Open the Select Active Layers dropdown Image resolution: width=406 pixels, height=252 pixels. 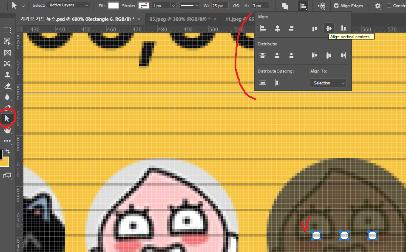click(68, 5)
